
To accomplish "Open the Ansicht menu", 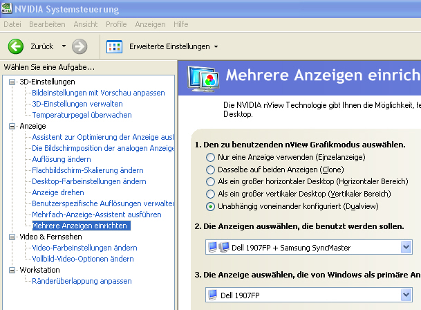I will [86, 24].
